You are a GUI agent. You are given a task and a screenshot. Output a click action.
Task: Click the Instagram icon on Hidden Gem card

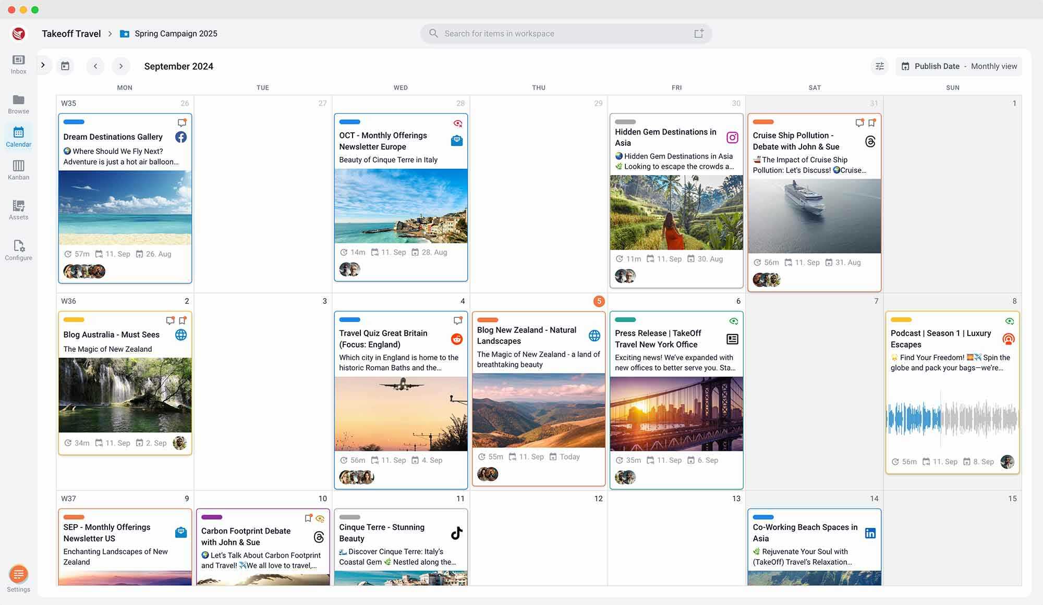pyautogui.click(x=732, y=138)
